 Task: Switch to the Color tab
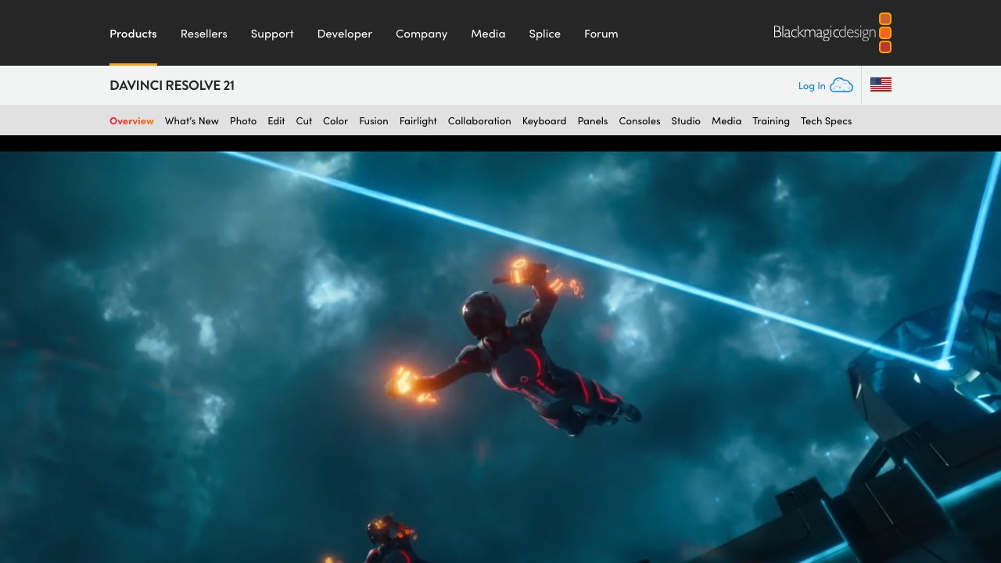point(335,121)
